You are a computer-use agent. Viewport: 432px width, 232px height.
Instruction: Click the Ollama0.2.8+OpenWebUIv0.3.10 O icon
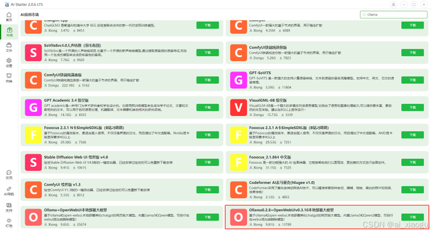(239, 217)
